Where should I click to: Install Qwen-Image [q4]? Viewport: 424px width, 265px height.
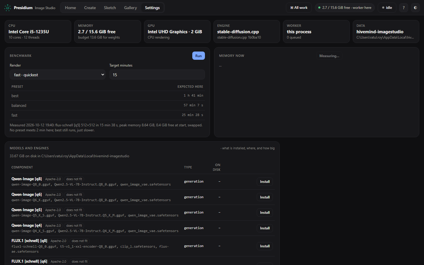pos(265,228)
